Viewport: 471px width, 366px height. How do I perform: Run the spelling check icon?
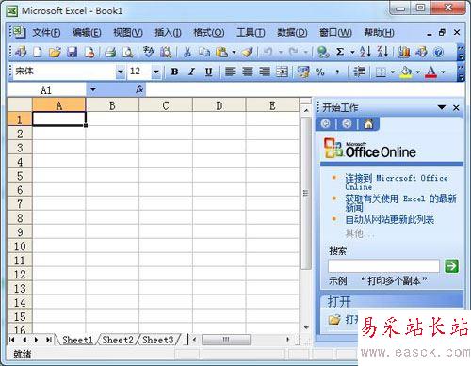[148, 52]
